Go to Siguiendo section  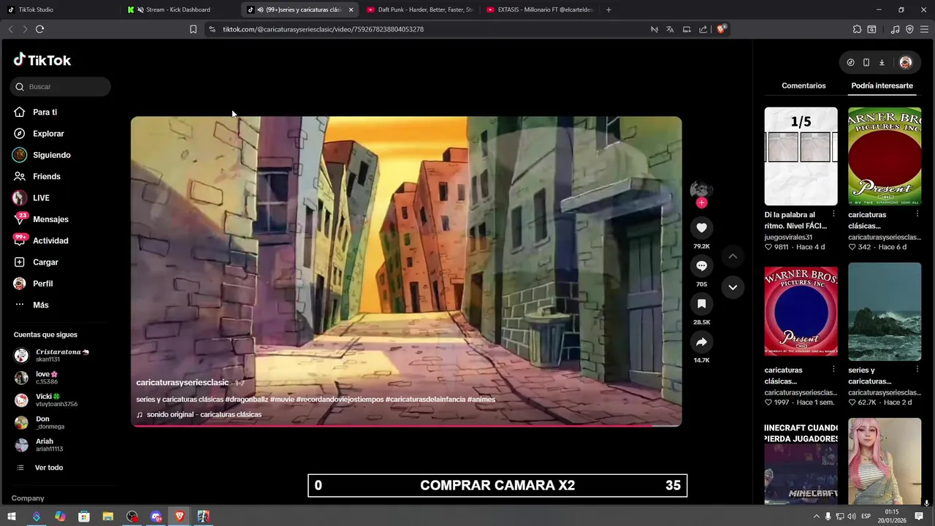pyautogui.click(x=51, y=155)
